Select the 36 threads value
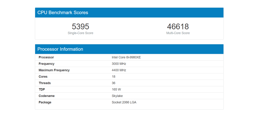The image size is (270, 120). (113, 83)
